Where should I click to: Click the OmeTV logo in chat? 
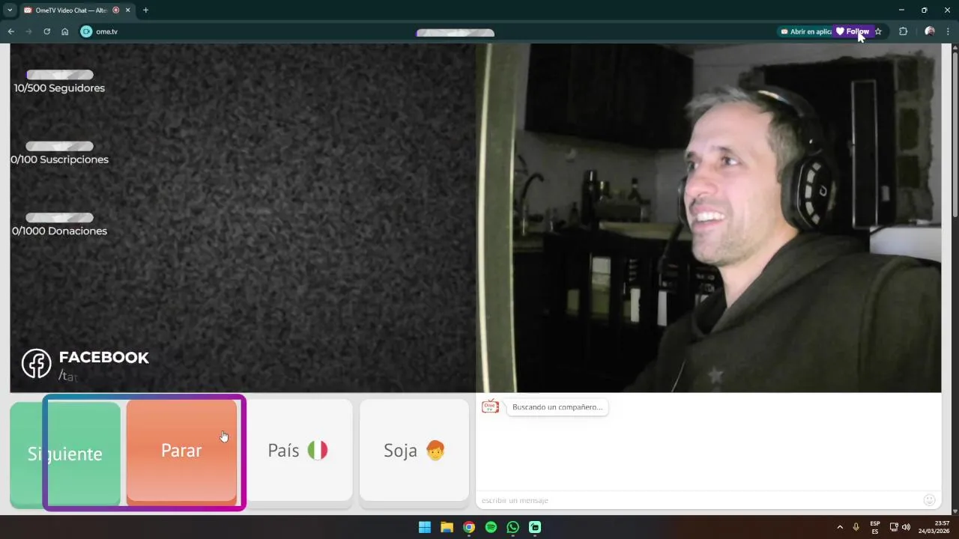[490, 406]
